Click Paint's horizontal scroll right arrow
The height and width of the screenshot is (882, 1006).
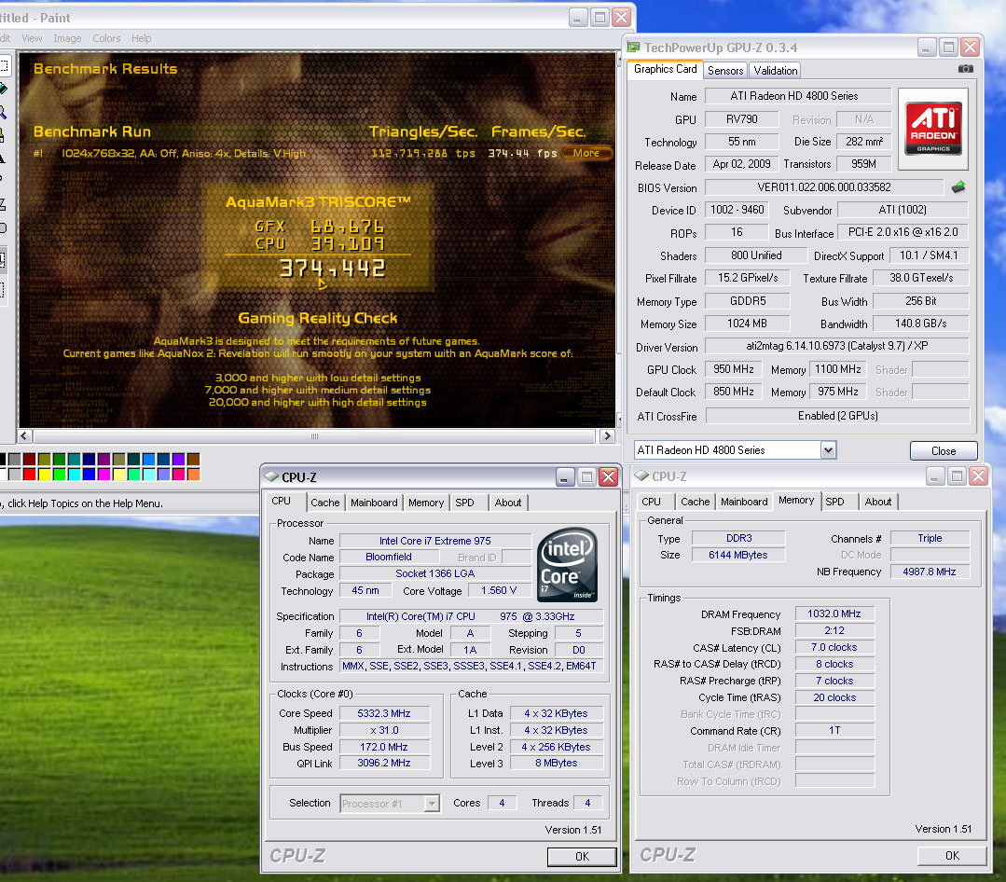(x=607, y=436)
